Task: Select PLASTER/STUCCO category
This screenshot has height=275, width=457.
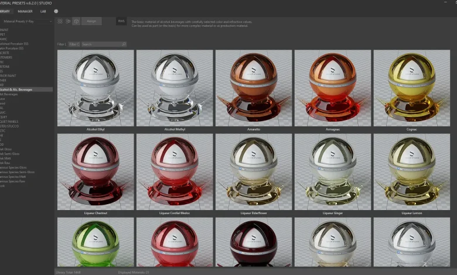Action: [x=9, y=126]
